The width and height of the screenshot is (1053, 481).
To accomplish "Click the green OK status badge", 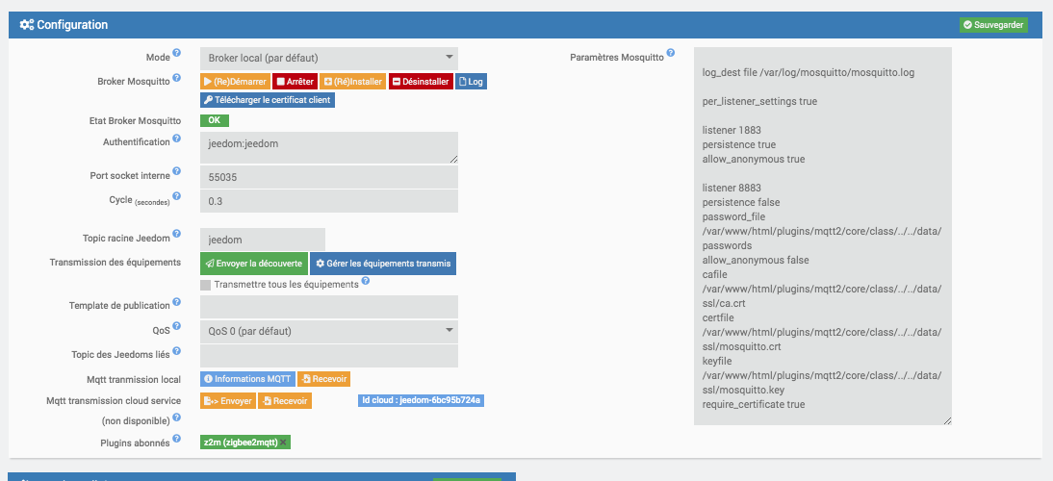I will pyautogui.click(x=215, y=121).
